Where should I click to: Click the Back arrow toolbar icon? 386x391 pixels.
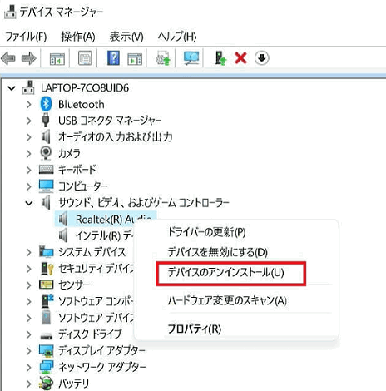coord(8,58)
